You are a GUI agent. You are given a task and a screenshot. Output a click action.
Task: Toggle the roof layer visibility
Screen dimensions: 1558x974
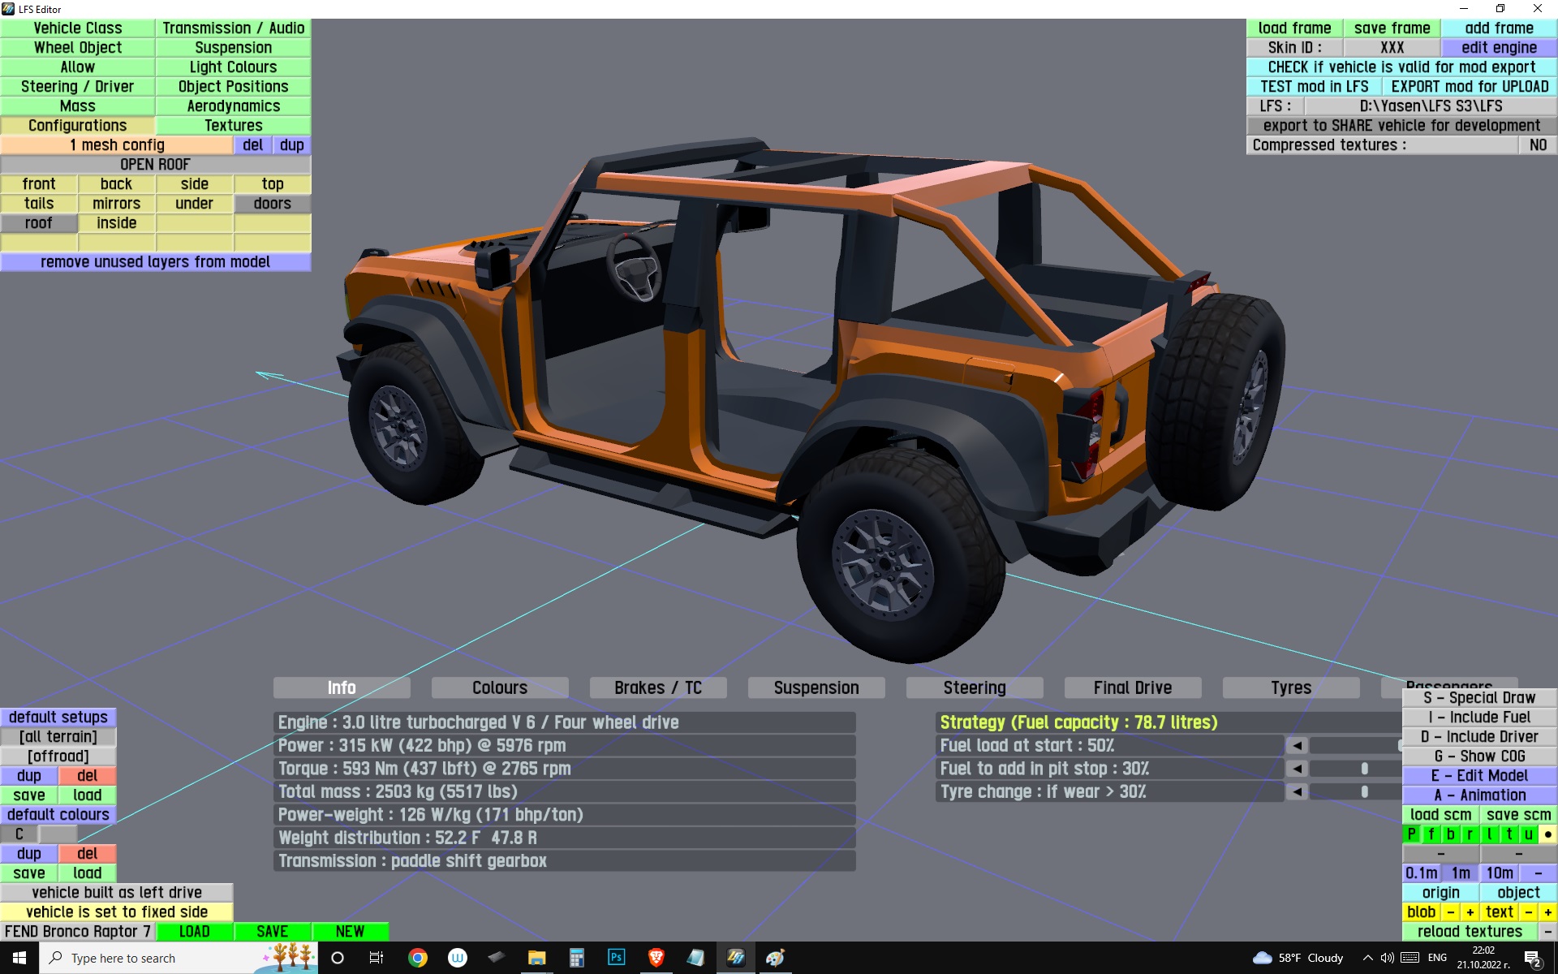[x=38, y=223]
